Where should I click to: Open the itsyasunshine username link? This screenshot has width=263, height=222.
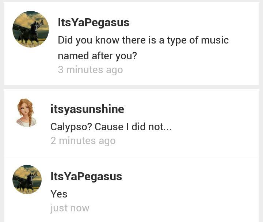tap(87, 109)
